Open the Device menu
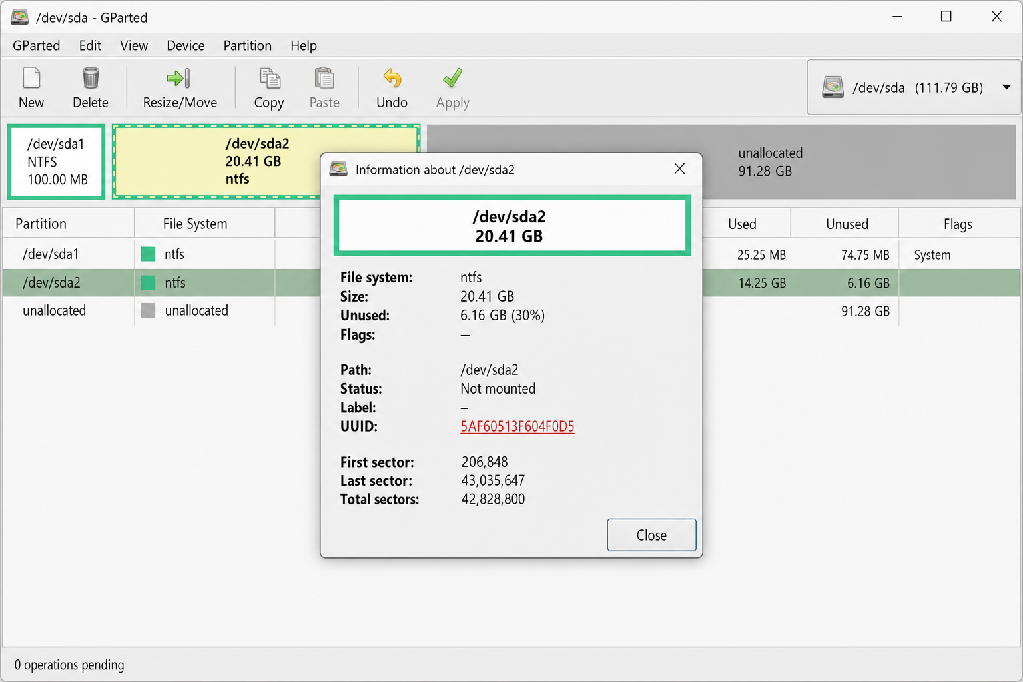The image size is (1023, 682). pos(185,45)
